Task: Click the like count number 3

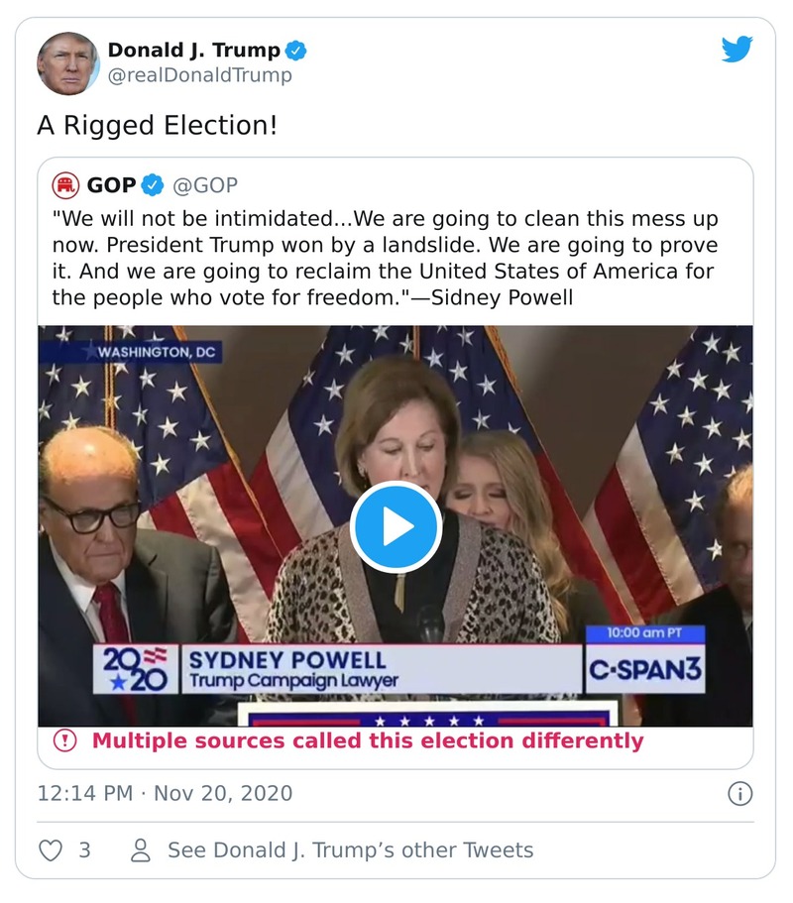Action: tap(84, 850)
